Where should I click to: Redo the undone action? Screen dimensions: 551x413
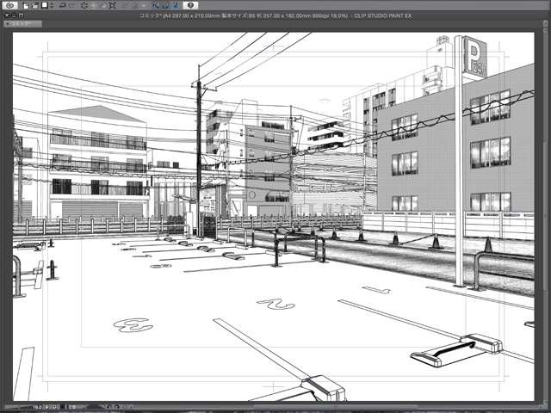coord(71,6)
